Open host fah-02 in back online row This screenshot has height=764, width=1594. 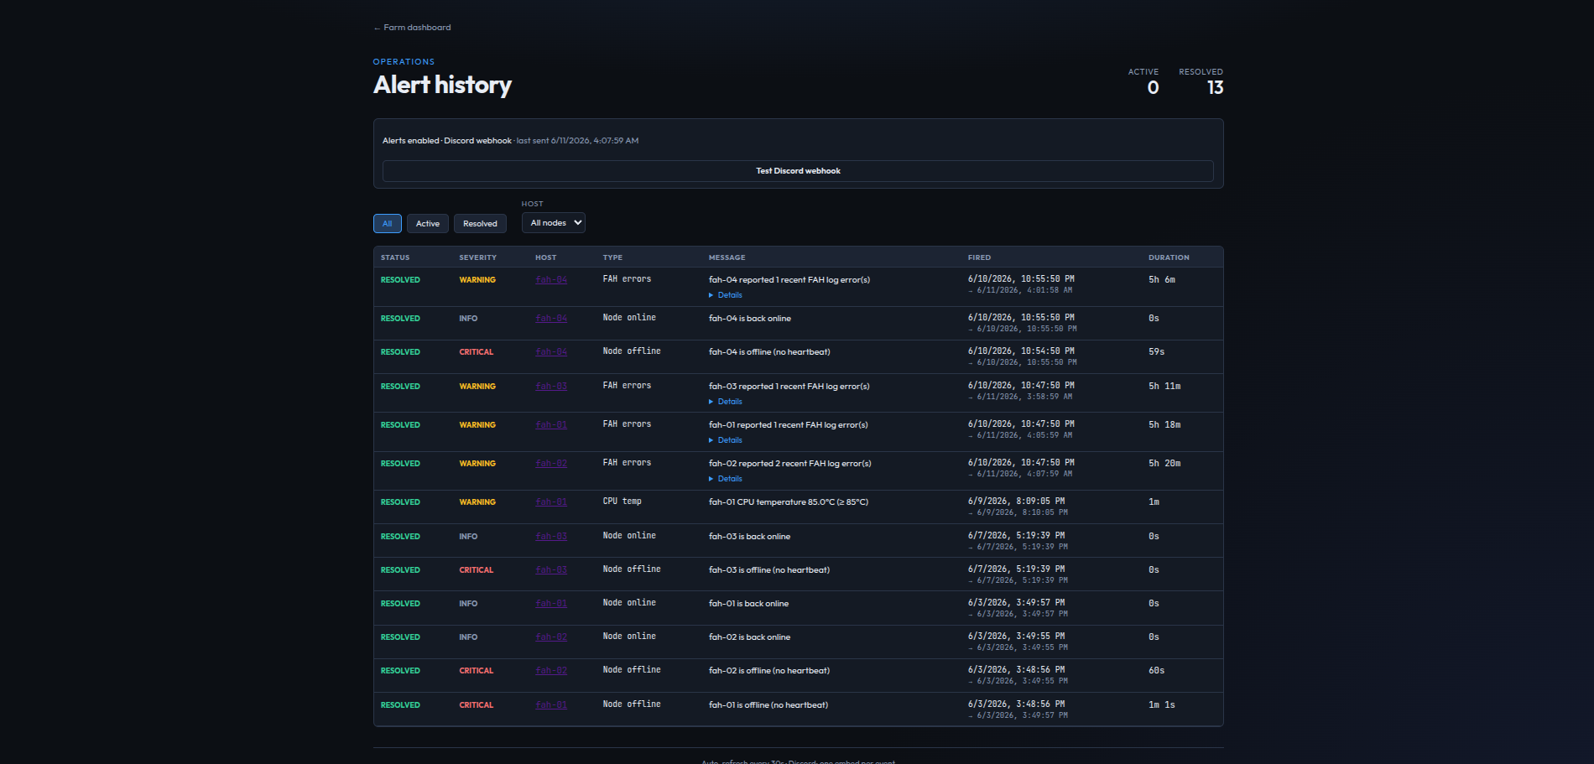click(x=551, y=637)
